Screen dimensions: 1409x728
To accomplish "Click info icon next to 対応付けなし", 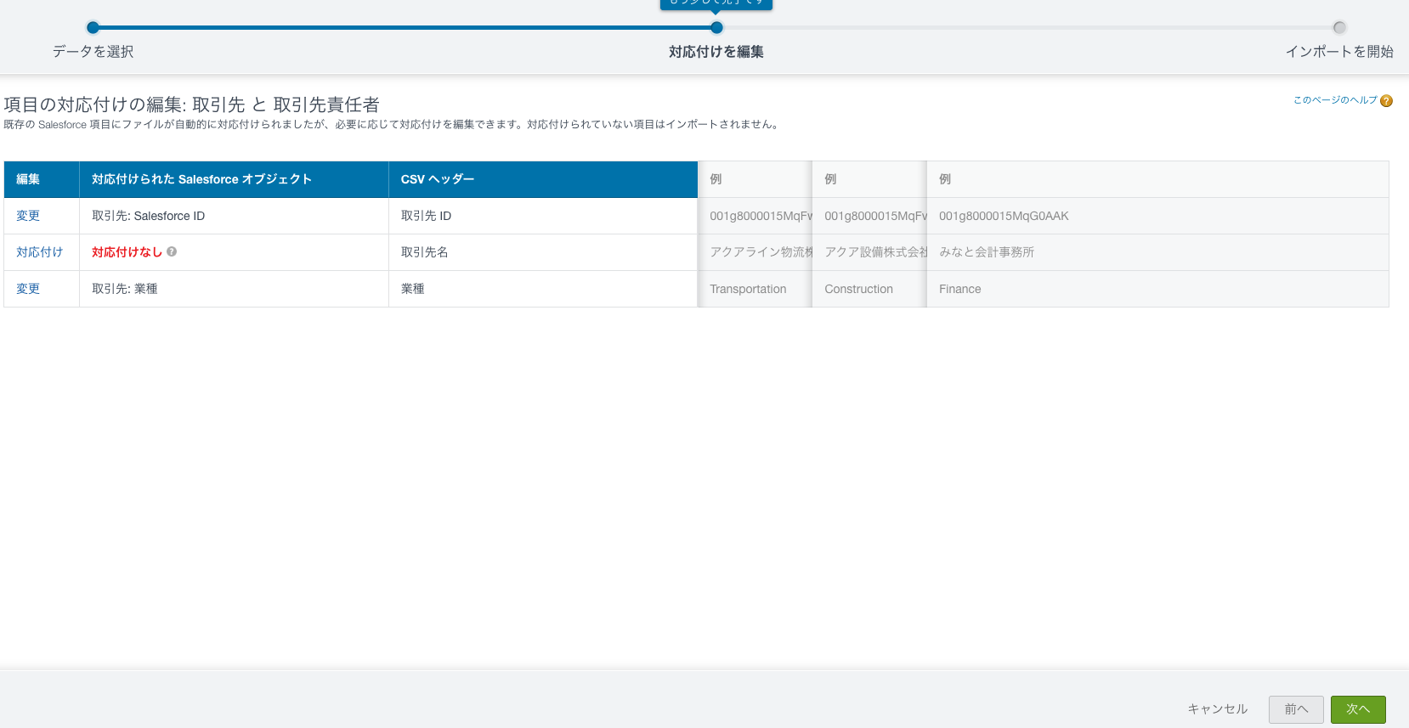I will 172,251.
